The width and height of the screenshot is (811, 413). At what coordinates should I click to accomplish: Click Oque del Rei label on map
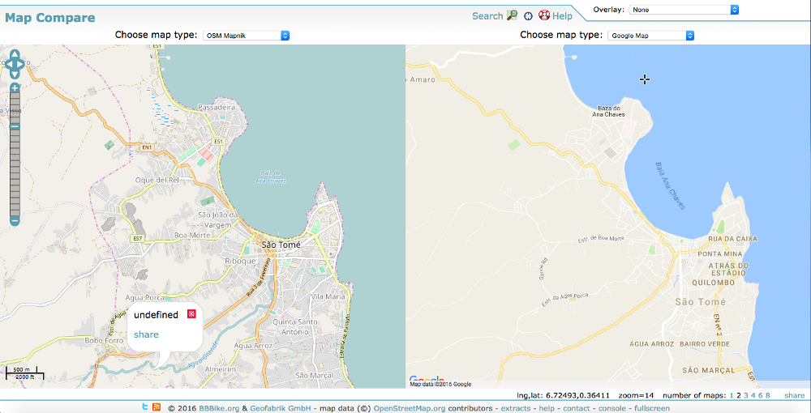click(156, 180)
